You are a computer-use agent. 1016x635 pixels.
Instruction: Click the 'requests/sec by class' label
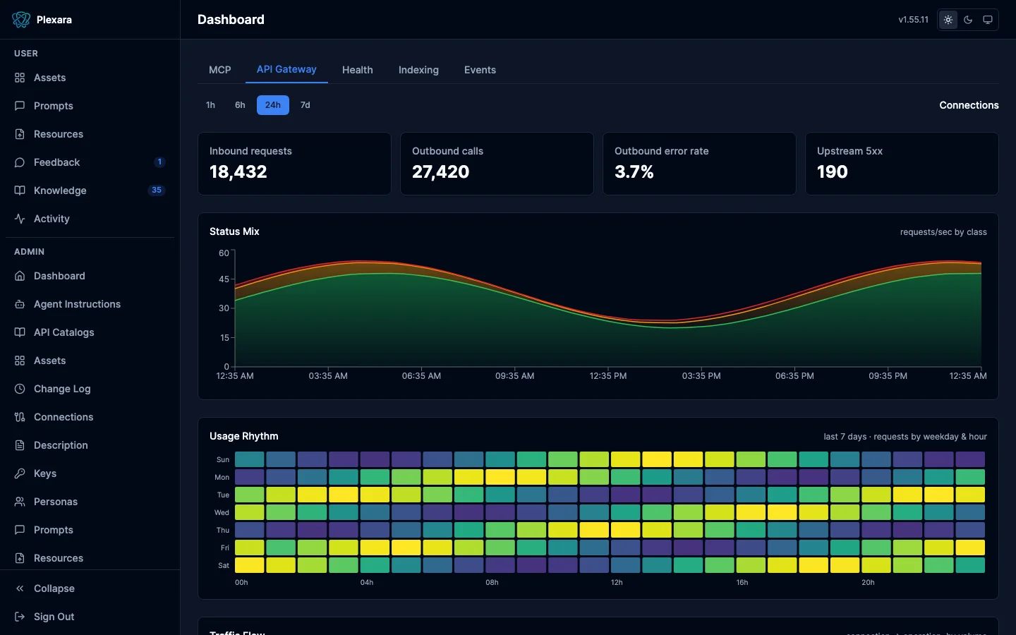pos(943,232)
